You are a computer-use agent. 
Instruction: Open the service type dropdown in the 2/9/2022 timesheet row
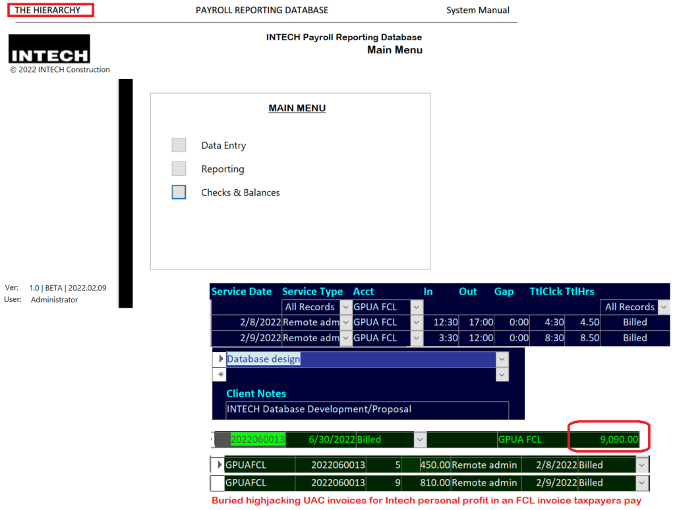tap(345, 338)
